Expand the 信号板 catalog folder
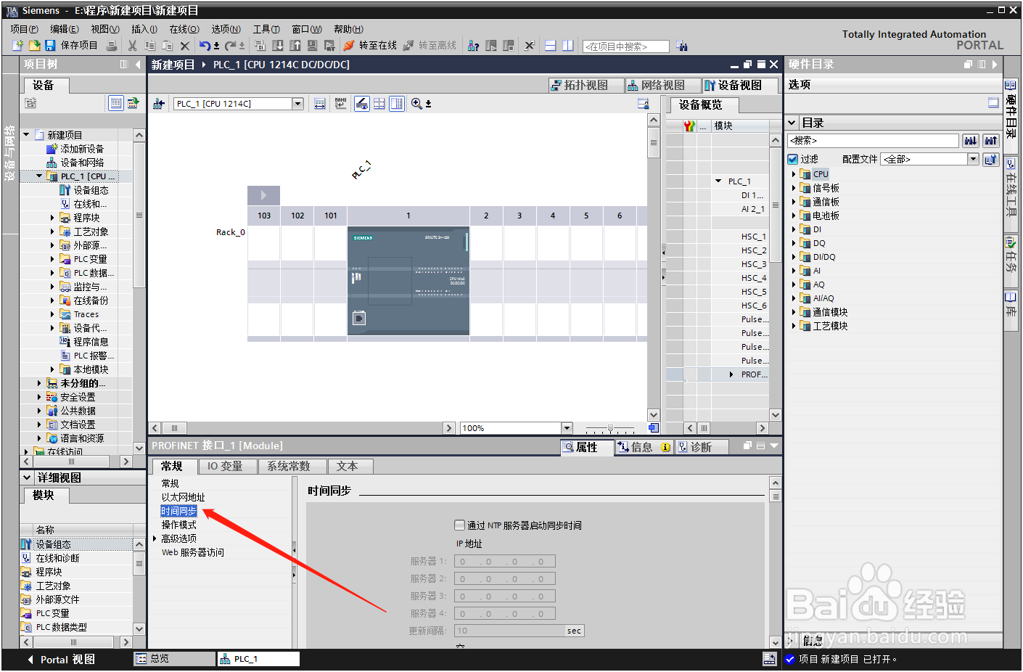Viewport: 1023px width, 672px height. tap(793, 188)
